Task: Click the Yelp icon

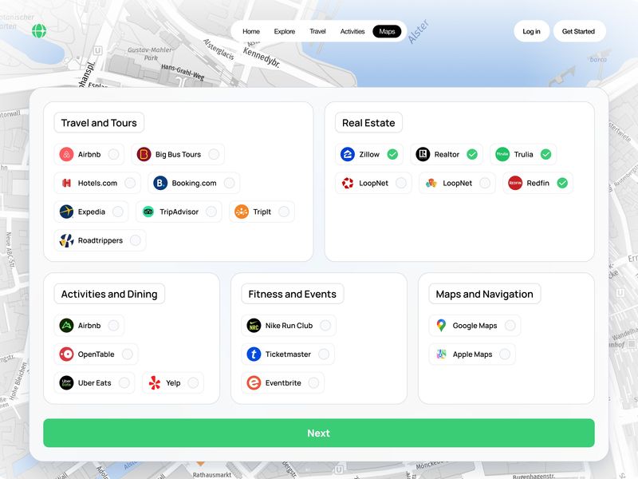Action: pos(155,383)
